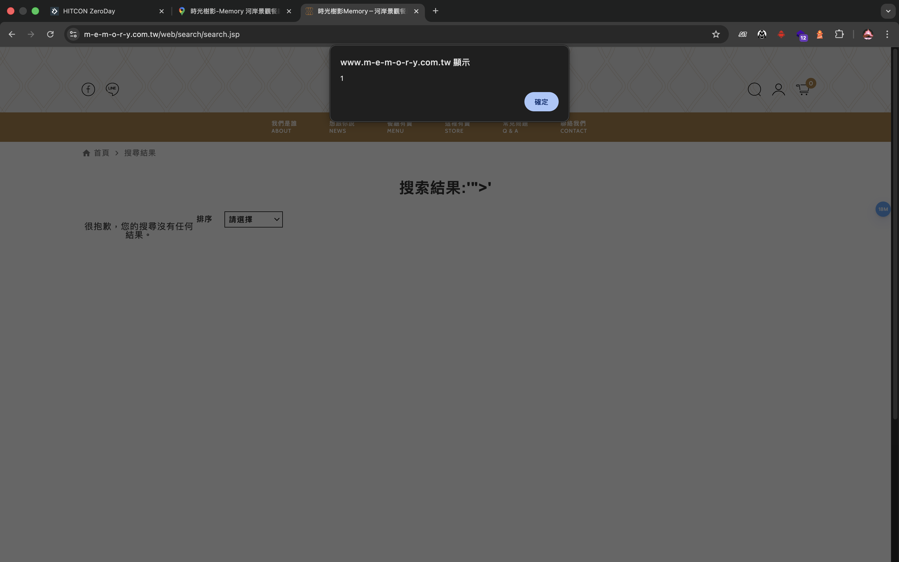This screenshot has height=562, width=899.
Task: Go to 首頁 home breadcrumb link
Action: (96, 153)
